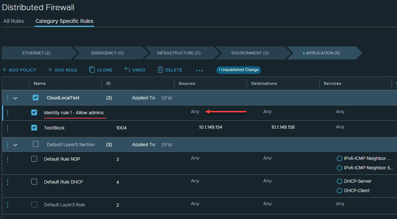Click the 1 Unpublished Change badge

238,70
